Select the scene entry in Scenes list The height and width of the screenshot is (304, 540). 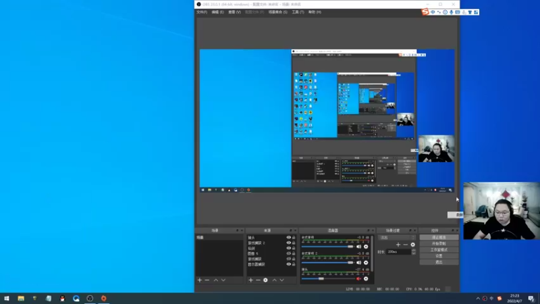click(x=219, y=238)
